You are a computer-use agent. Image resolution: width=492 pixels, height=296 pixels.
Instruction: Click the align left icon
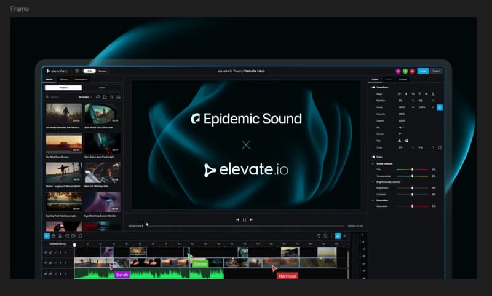(x=399, y=94)
